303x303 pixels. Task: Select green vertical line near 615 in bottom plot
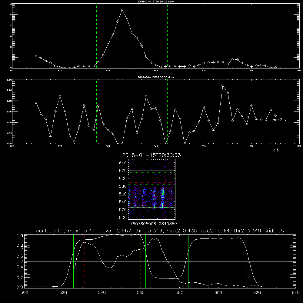[247, 261]
